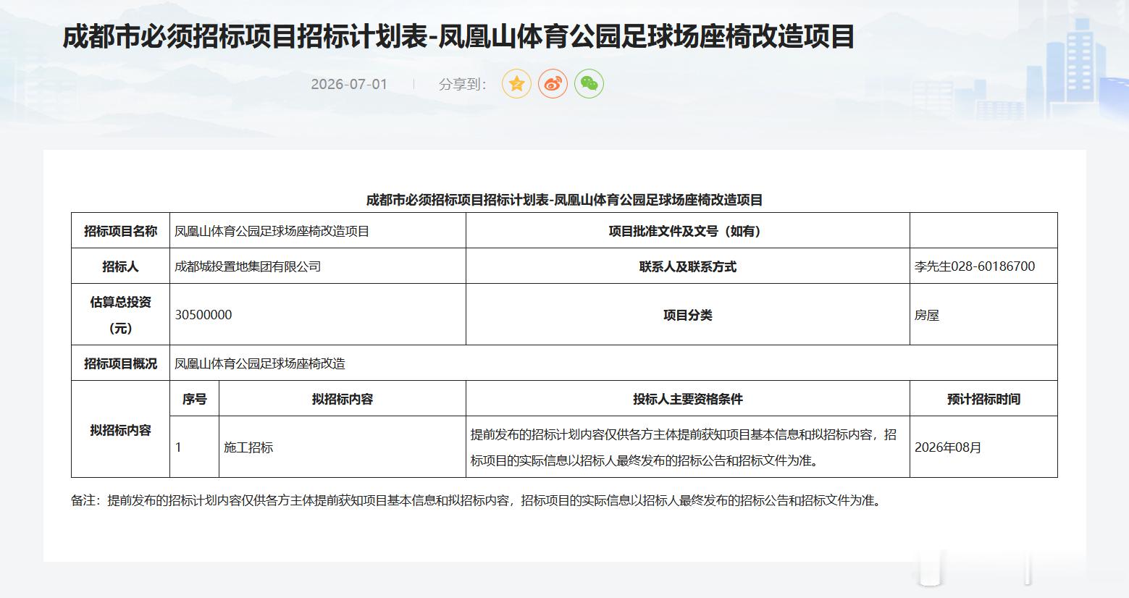Click the page headline about 凤凰山体育公园
This screenshot has height=598, width=1129.
pos(458,36)
